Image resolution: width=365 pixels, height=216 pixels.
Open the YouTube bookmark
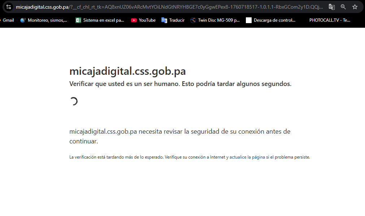(143, 20)
